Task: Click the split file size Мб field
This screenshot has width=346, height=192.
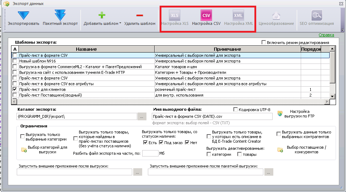Action: pos(150,153)
